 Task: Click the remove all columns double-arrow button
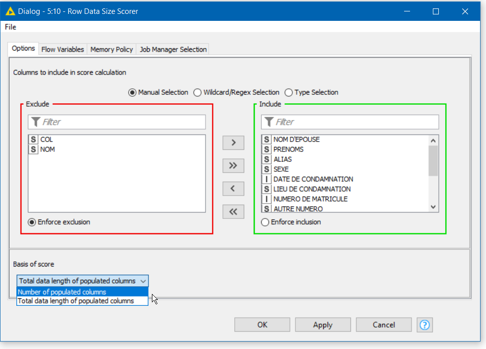233,212
